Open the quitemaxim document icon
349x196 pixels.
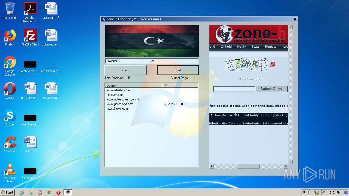tap(51, 38)
